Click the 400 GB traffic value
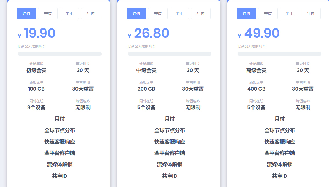This screenshot has width=329, height=187. (256, 89)
